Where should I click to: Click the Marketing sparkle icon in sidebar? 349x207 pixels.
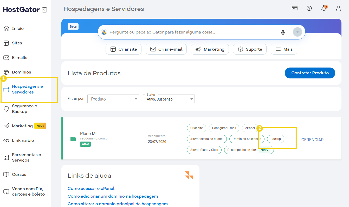coord(6,126)
